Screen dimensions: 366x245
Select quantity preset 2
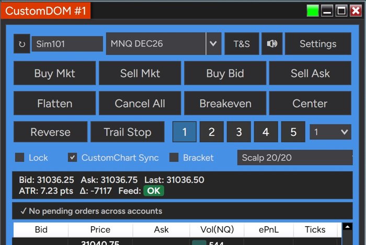[212, 132]
